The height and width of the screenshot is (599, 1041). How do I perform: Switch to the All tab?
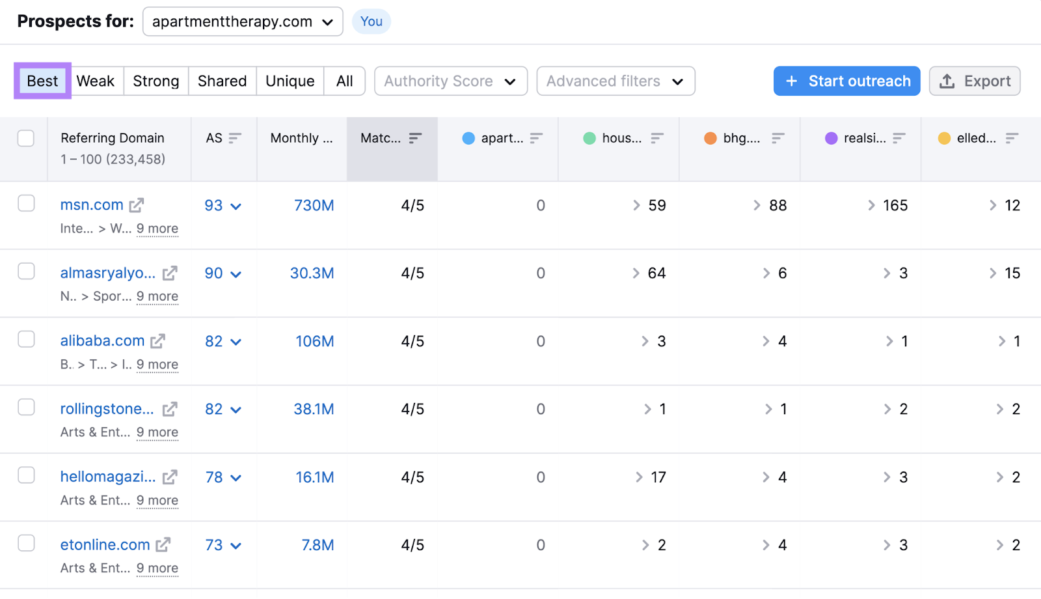(x=345, y=81)
